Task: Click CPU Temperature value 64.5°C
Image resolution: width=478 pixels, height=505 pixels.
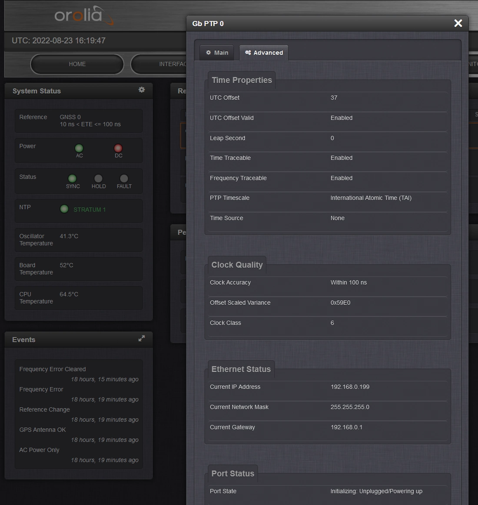Action: point(69,294)
